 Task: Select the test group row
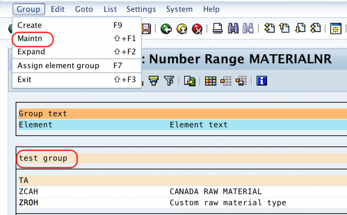(183, 159)
